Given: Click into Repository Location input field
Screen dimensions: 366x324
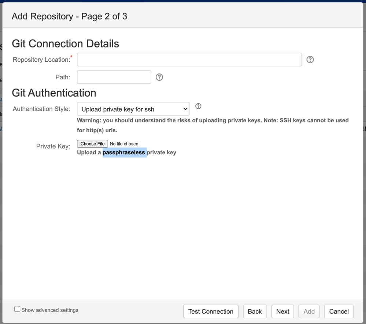Looking at the screenshot, I should pyautogui.click(x=189, y=60).
